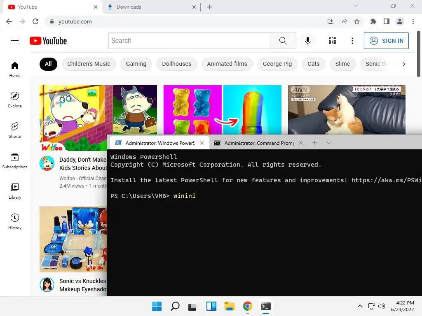Click the YouTube logo
Screen dimensions: 422x316
pyautogui.click(x=48, y=41)
